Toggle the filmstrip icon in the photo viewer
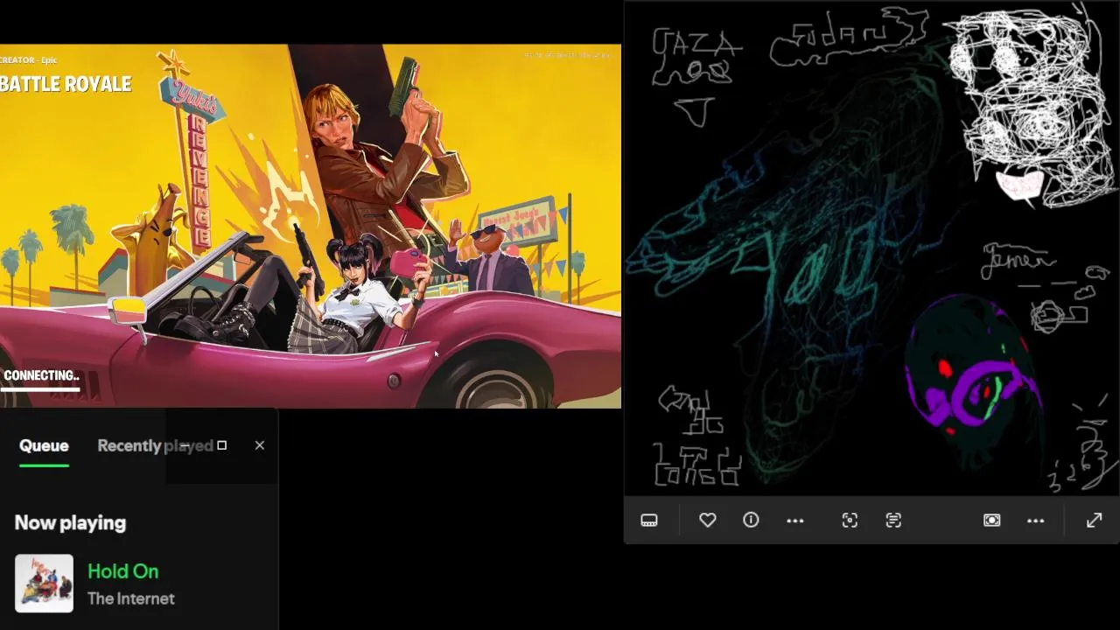This screenshot has height=630, width=1120. coord(649,521)
